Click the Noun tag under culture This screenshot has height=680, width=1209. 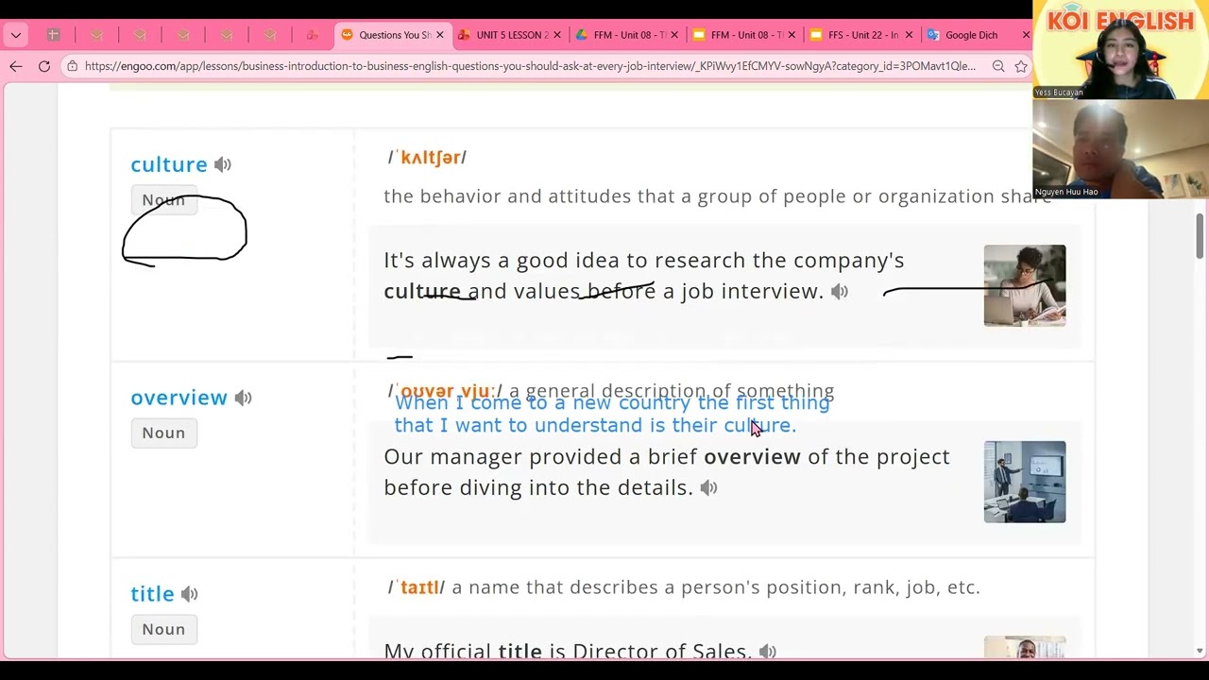[163, 200]
